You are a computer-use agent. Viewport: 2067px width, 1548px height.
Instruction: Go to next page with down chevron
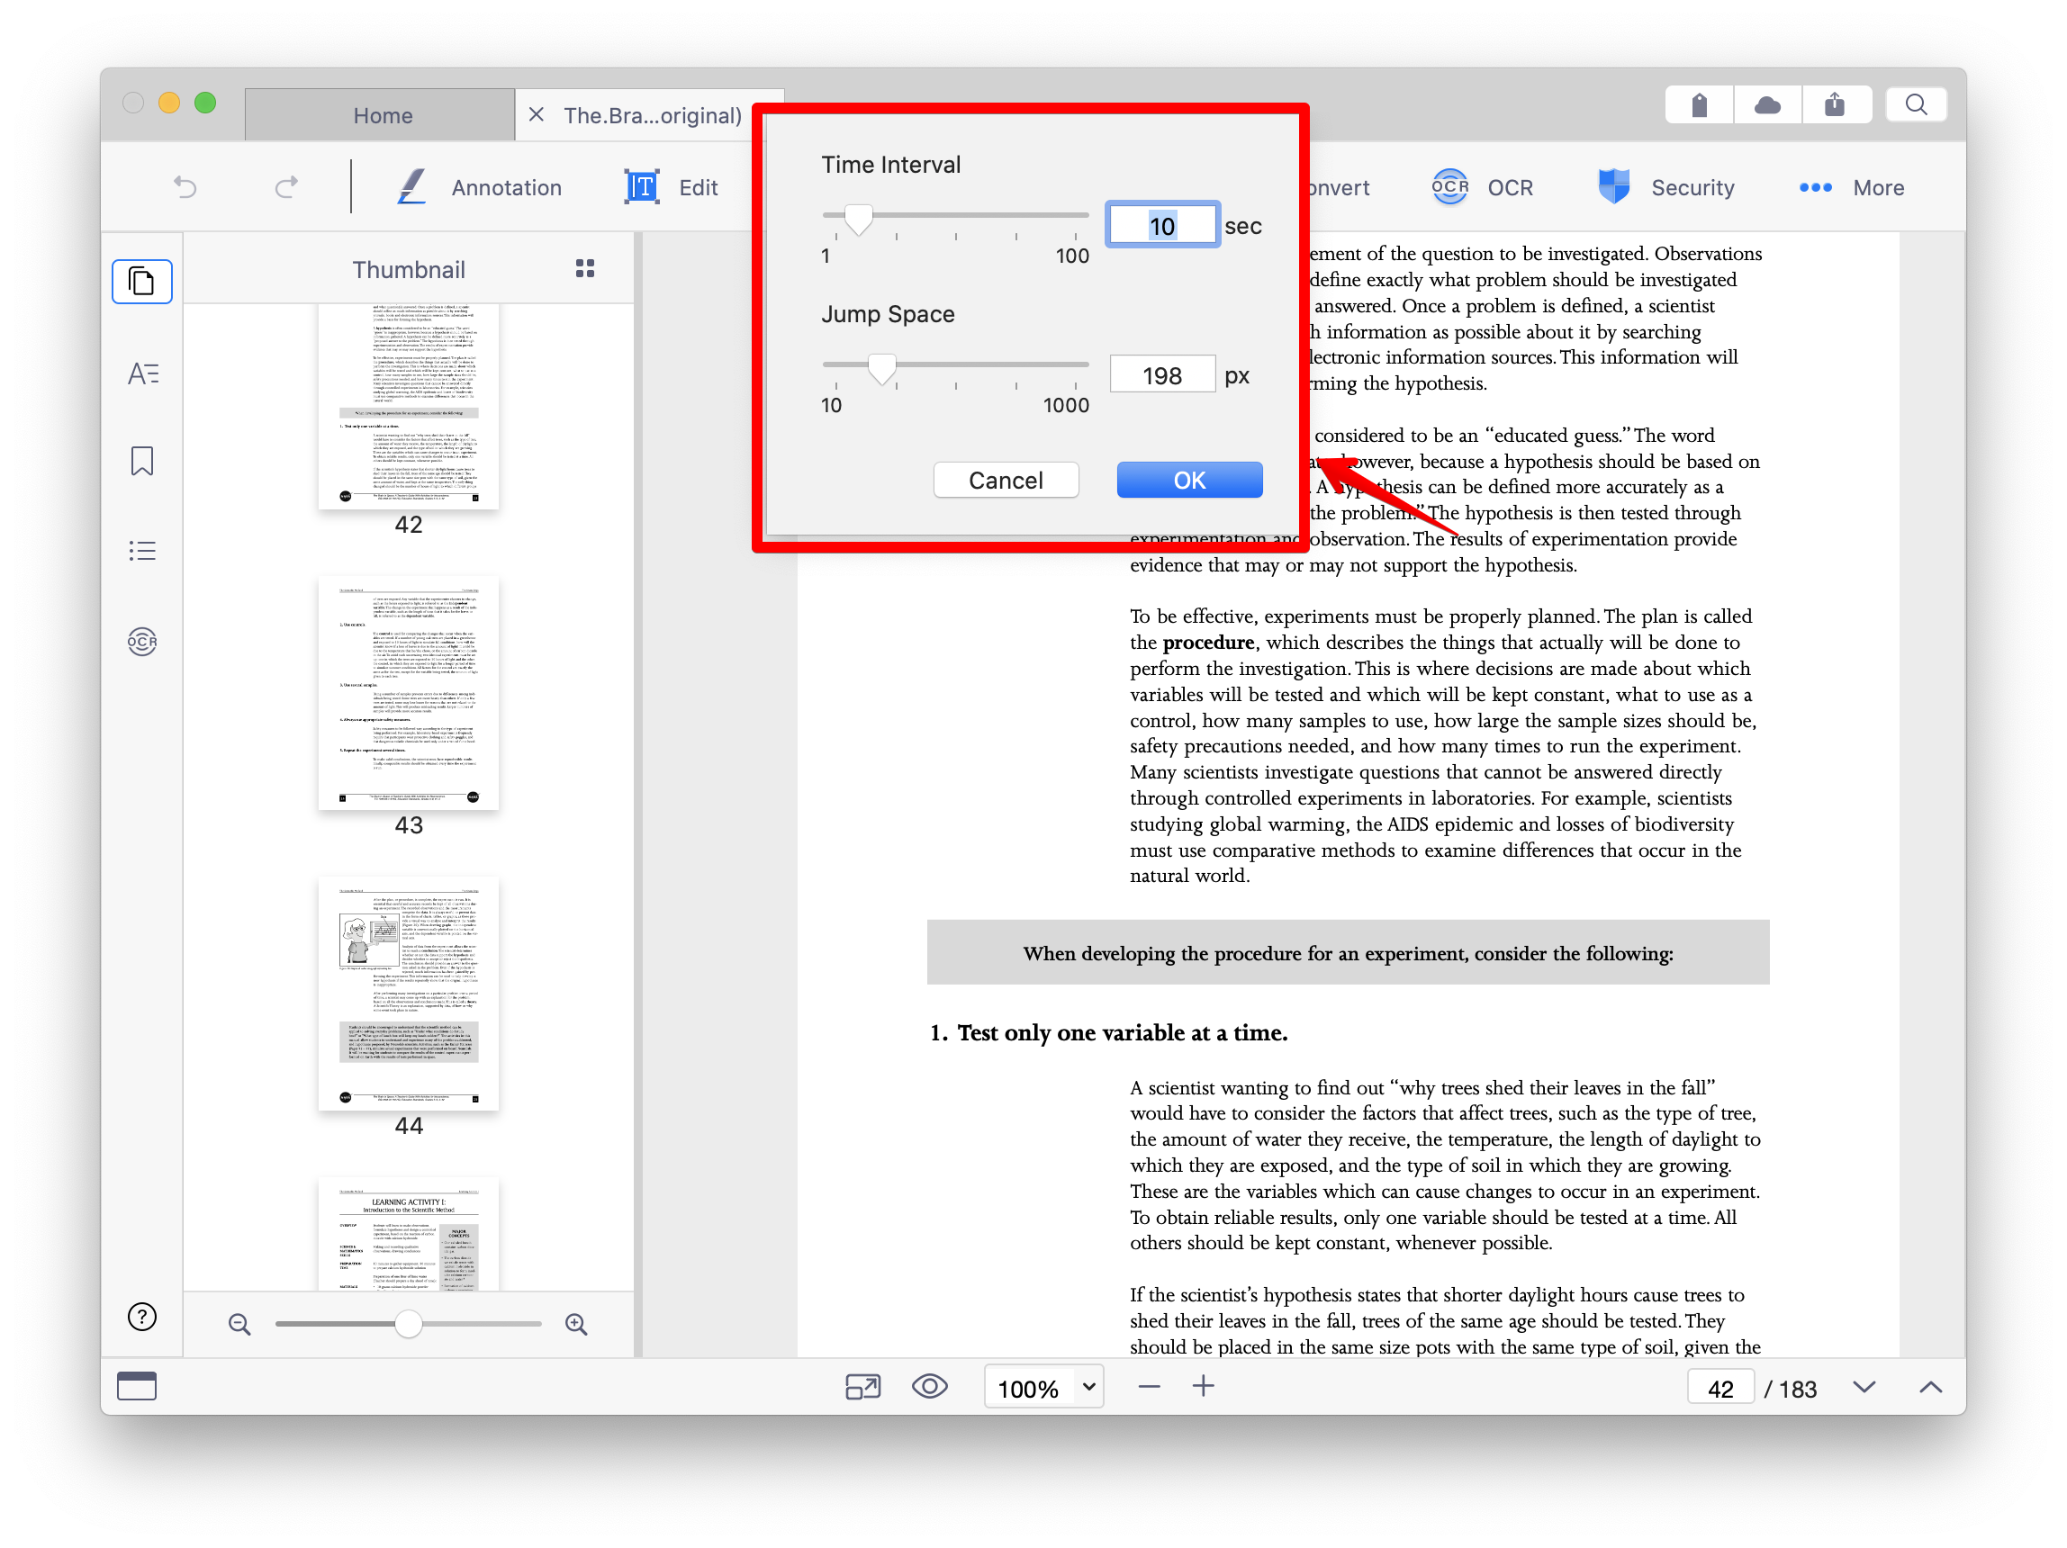[1864, 1387]
